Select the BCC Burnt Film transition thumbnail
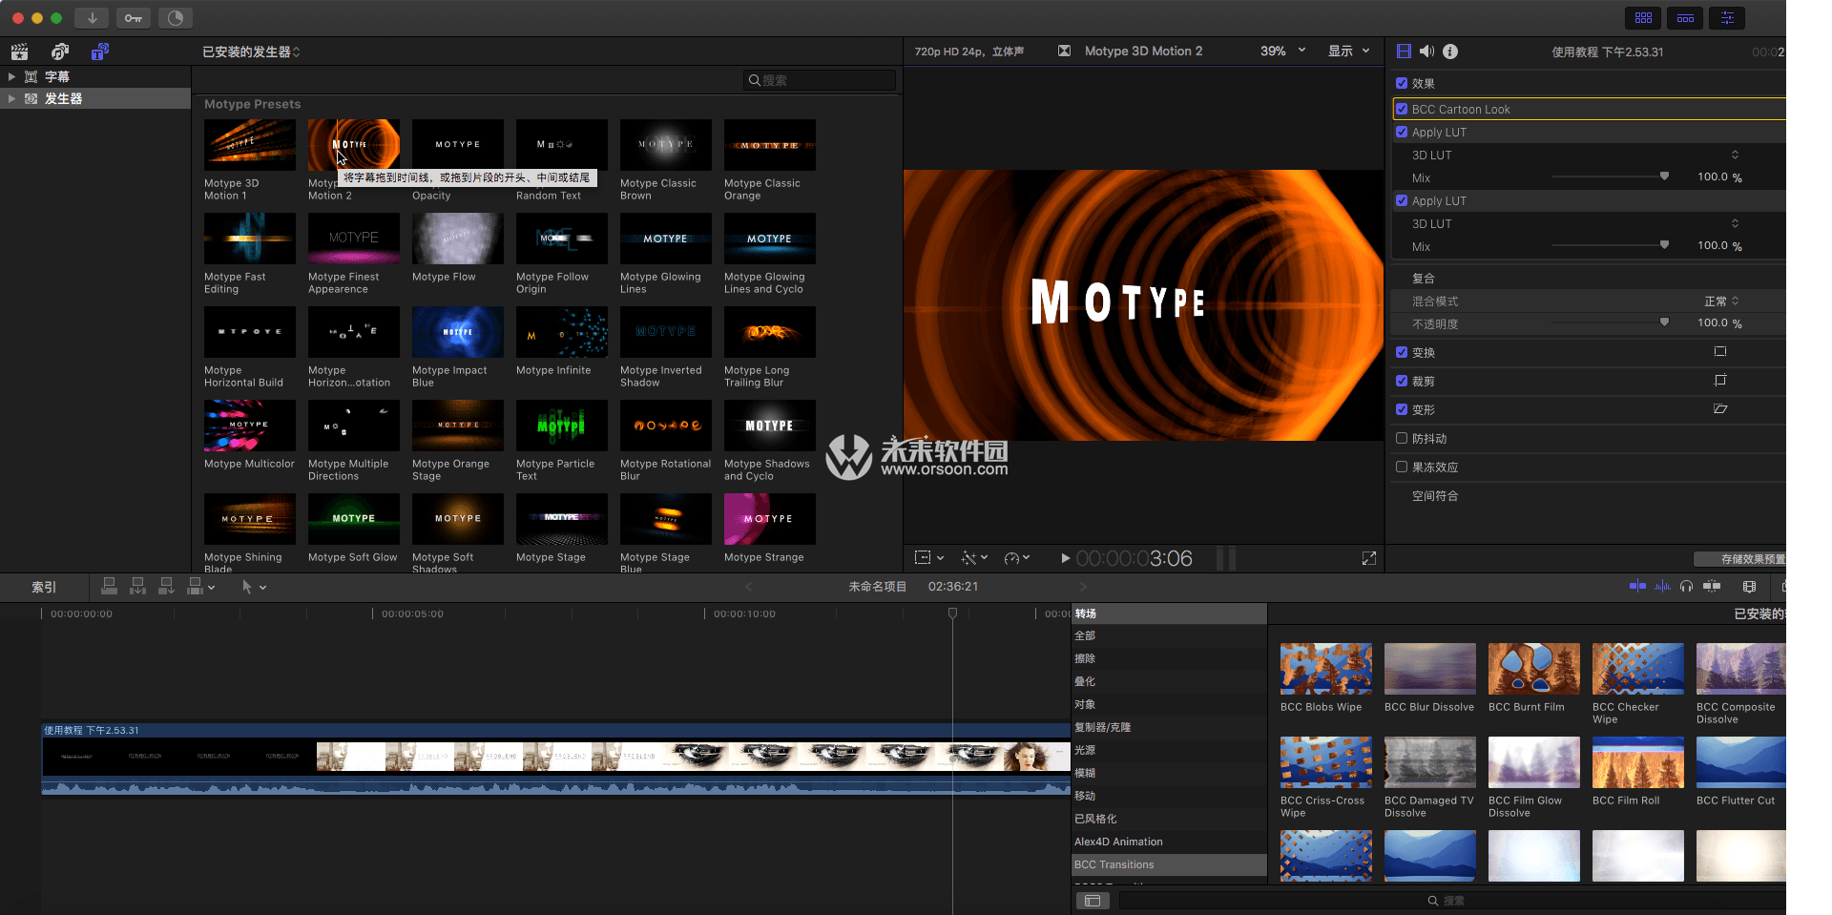Viewport: 1832px width, 915px height. click(1534, 669)
